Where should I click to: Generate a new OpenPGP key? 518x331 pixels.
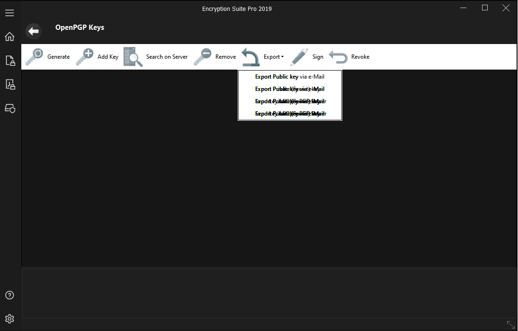[x=47, y=57]
